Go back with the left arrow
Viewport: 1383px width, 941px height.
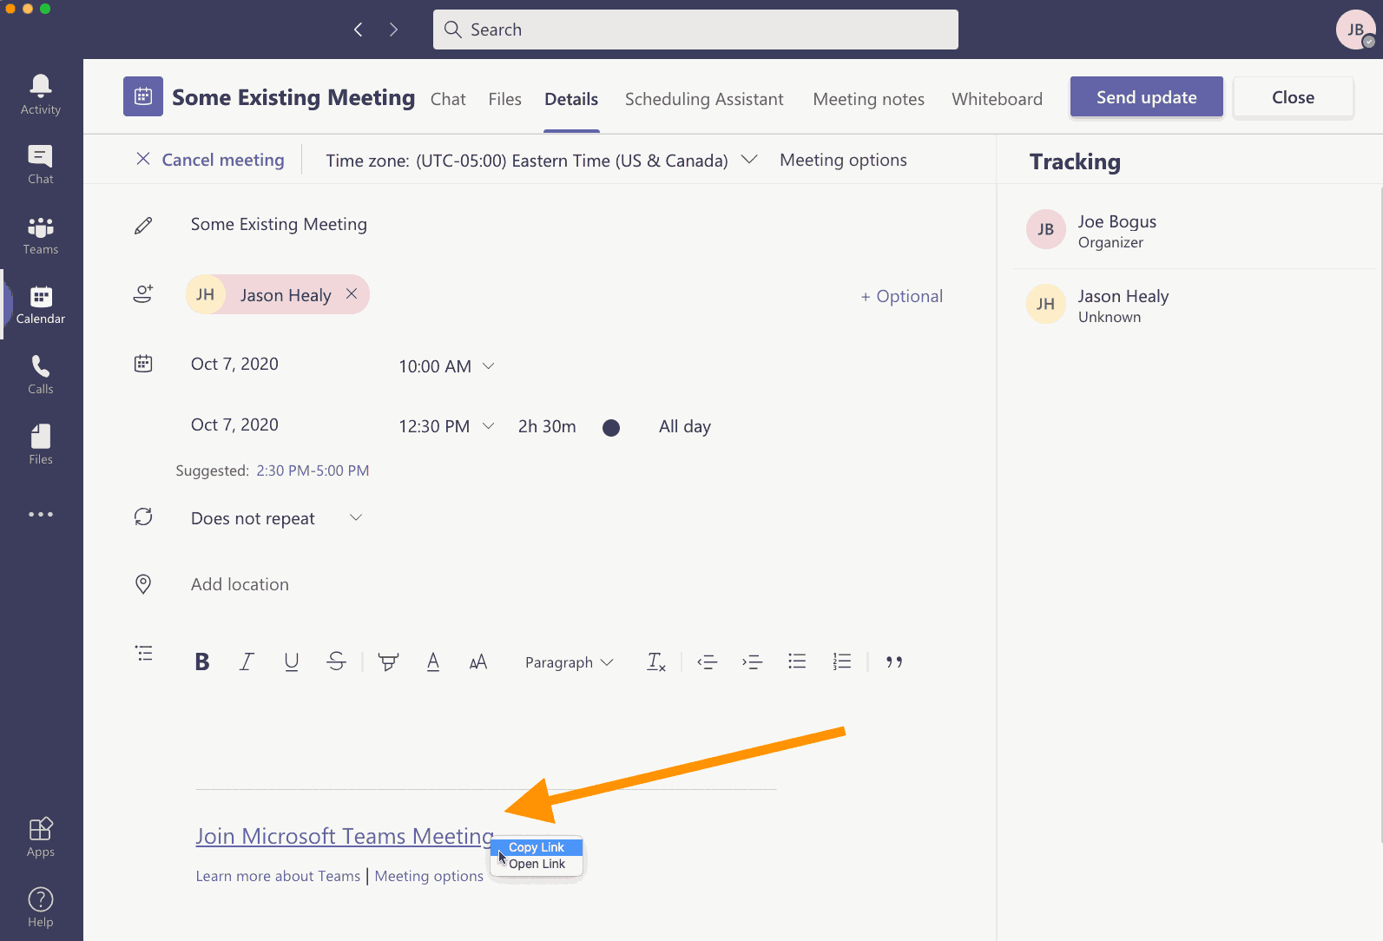[x=359, y=30]
